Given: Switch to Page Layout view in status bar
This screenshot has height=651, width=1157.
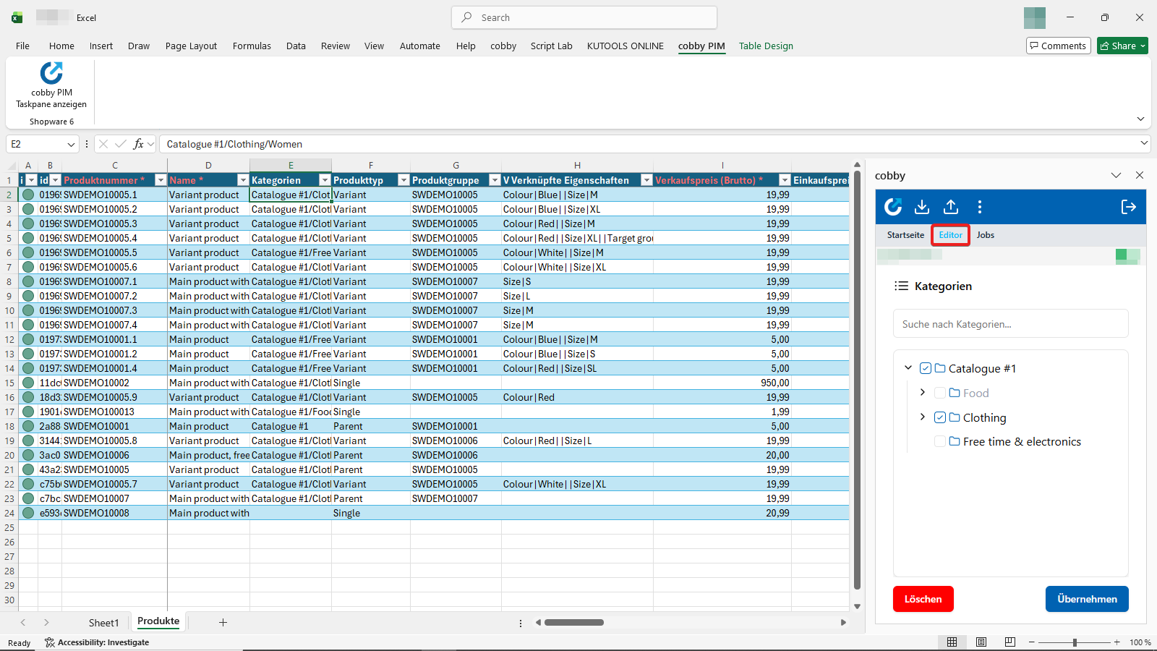Looking at the screenshot, I should pos(981,642).
